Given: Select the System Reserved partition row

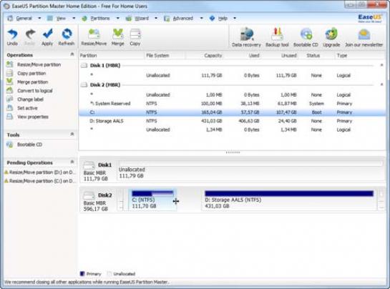Looking at the screenshot, I should point(232,104).
